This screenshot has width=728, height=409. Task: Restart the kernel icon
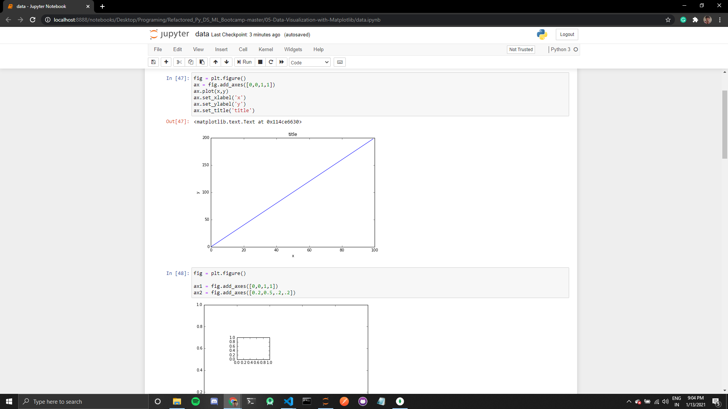click(x=271, y=62)
